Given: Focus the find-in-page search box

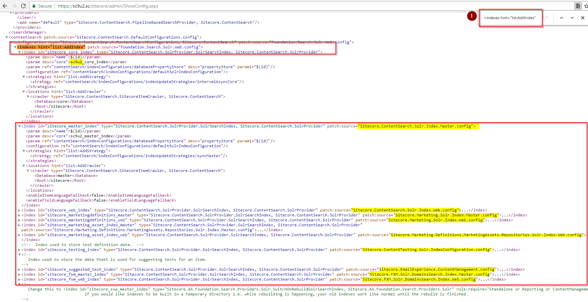Looking at the screenshot, I should point(511,18).
